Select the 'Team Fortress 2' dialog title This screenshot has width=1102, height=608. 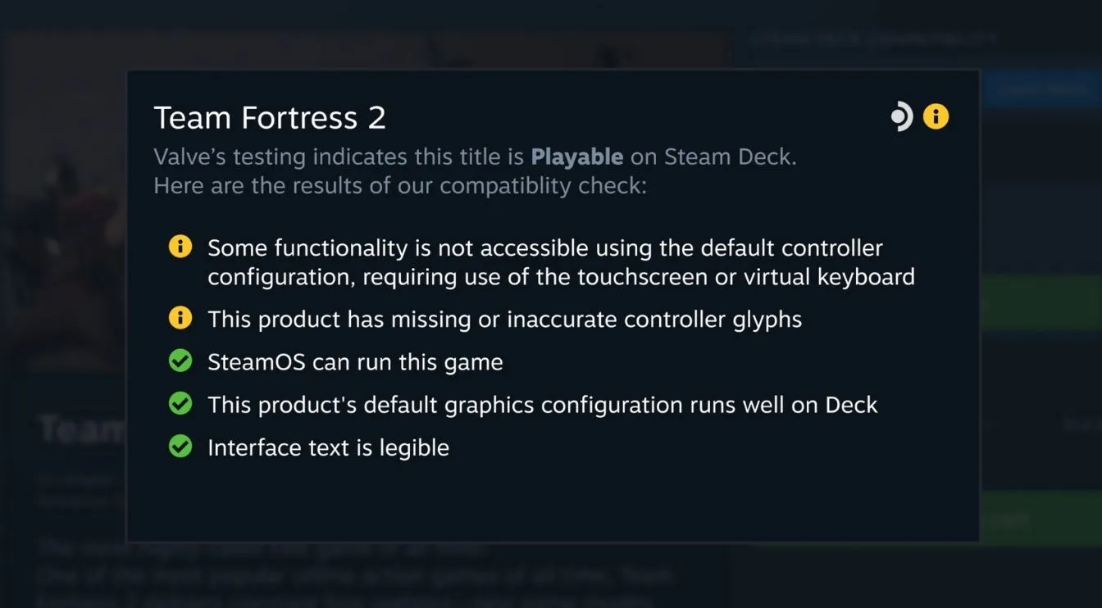pos(270,118)
